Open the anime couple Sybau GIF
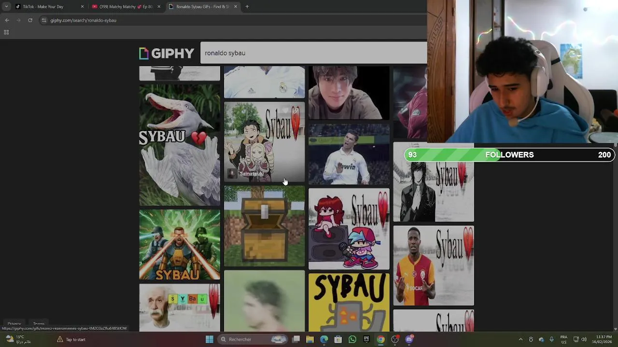Image resolution: width=618 pixels, height=347 pixels. point(264,142)
